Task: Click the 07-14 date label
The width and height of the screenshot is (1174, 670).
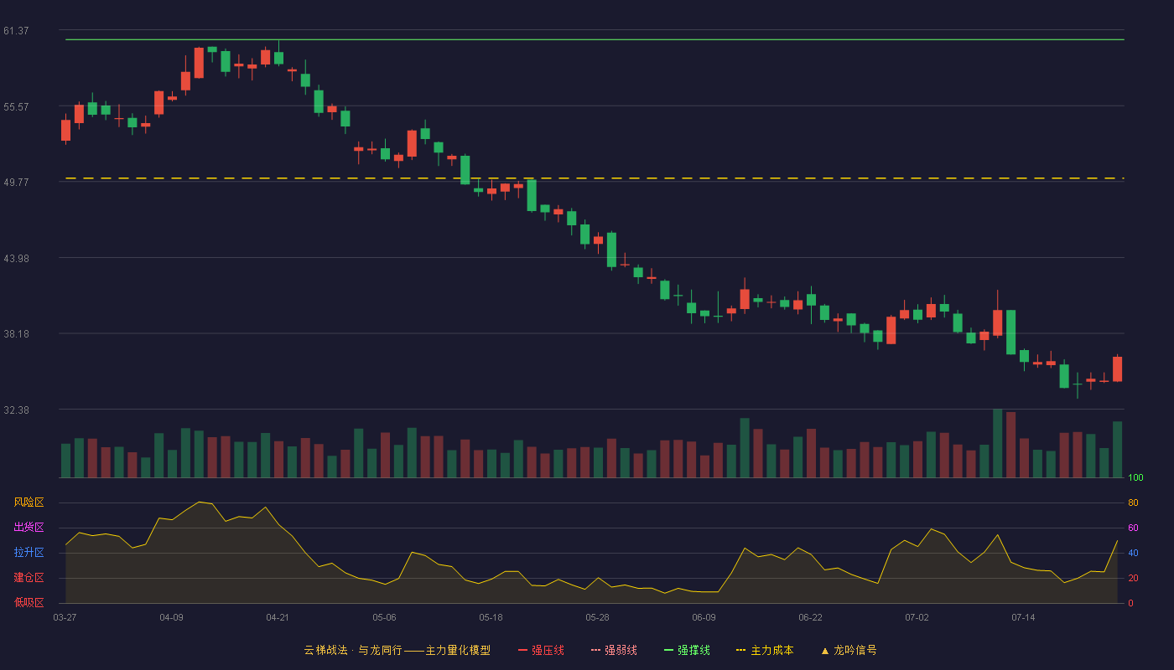Action: [x=1024, y=617]
